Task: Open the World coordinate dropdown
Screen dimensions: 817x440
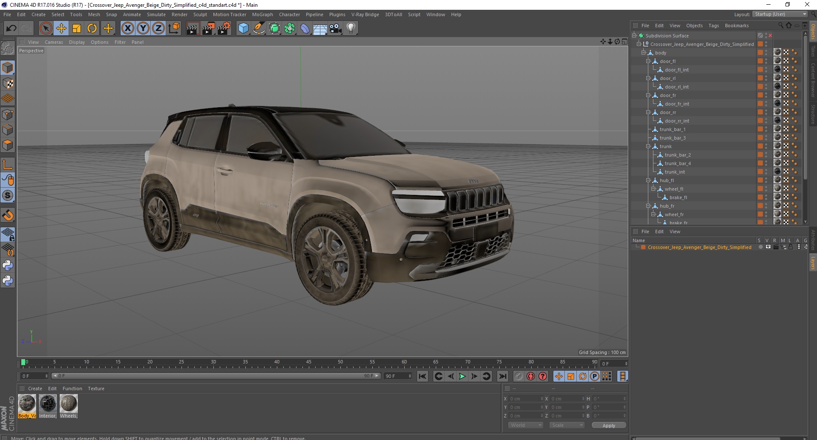Action: point(525,425)
